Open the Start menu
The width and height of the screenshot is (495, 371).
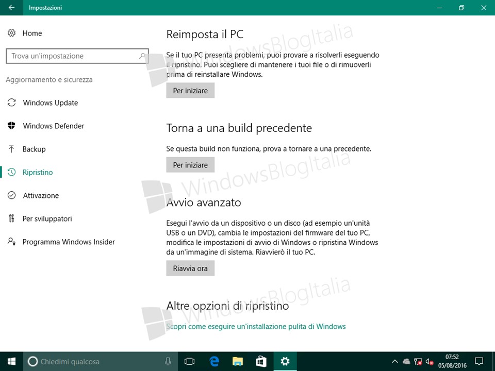click(x=11, y=362)
